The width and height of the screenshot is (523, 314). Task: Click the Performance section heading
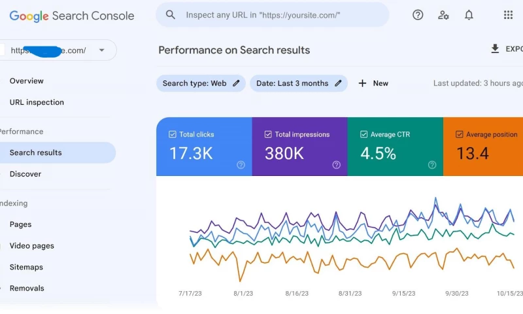pyautogui.click(x=22, y=131)
